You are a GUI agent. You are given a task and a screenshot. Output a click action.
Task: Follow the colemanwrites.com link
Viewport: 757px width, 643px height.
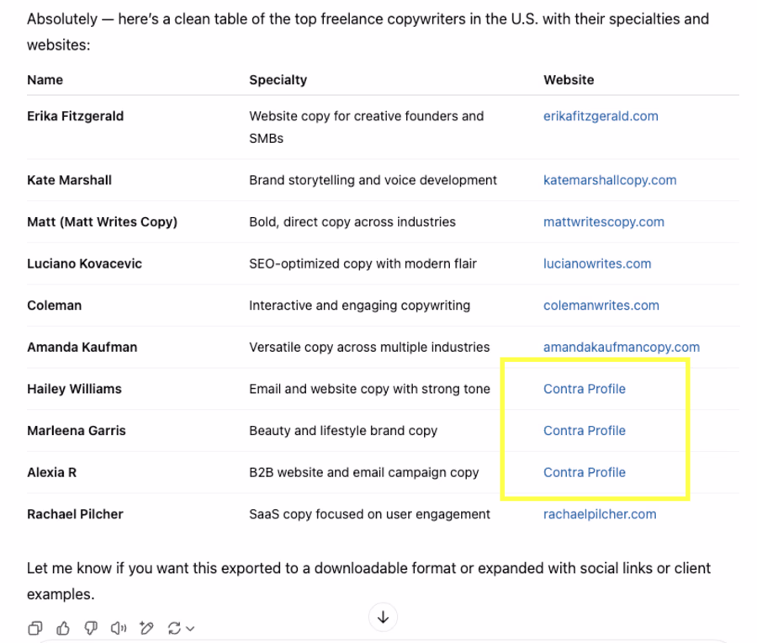601,306
